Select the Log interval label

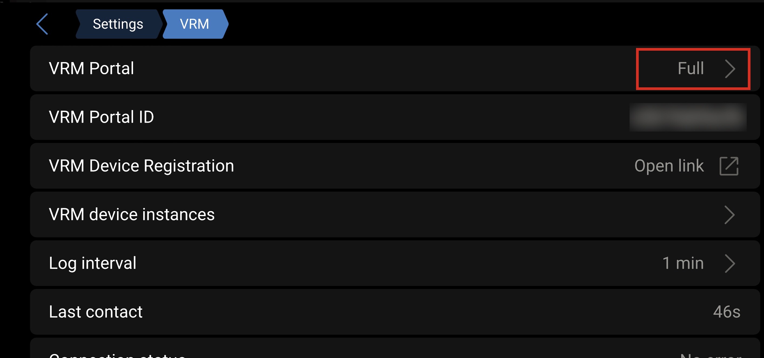coord(93,263)
